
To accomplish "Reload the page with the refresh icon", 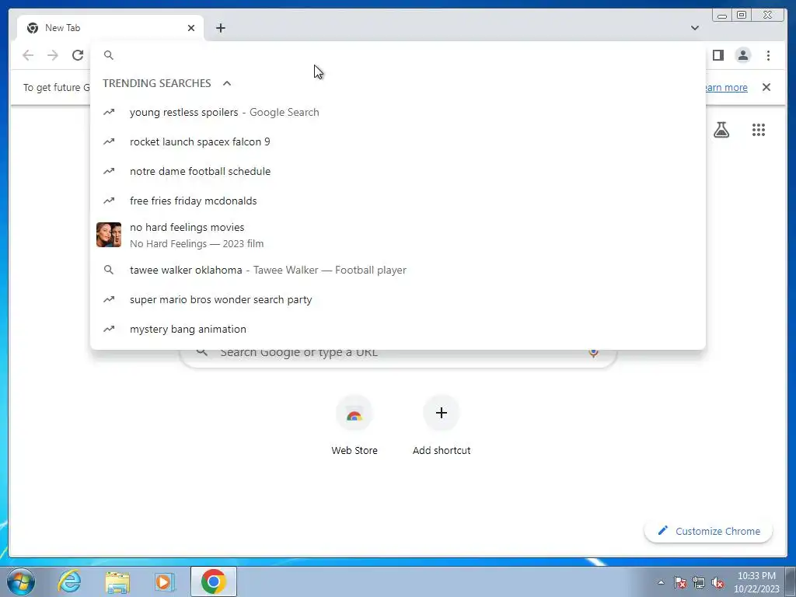I will 78,55.
